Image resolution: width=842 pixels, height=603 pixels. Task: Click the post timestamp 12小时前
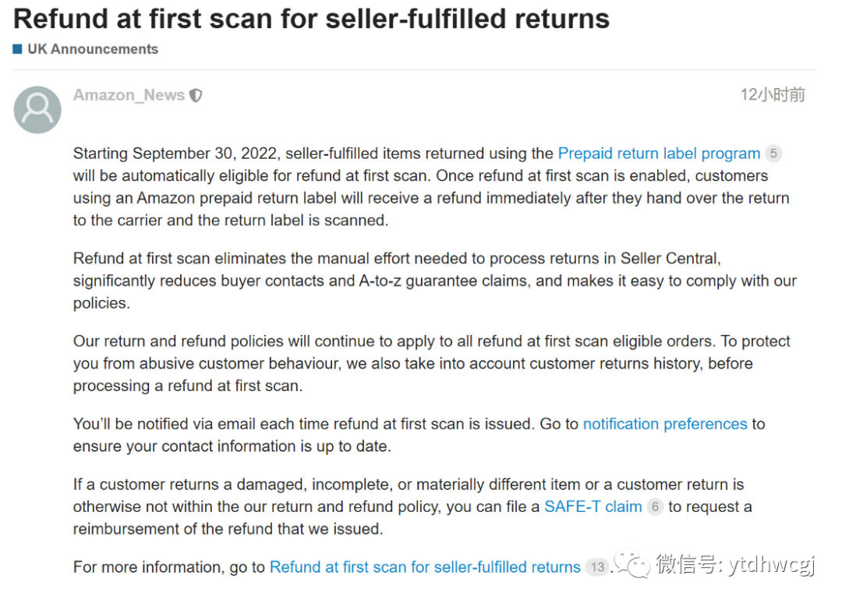coord(772,95)
